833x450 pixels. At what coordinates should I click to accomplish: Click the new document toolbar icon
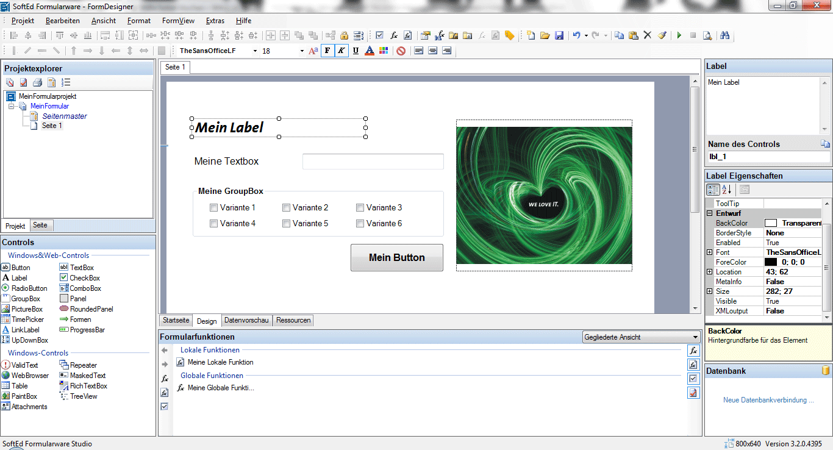(x=531, y=35)
